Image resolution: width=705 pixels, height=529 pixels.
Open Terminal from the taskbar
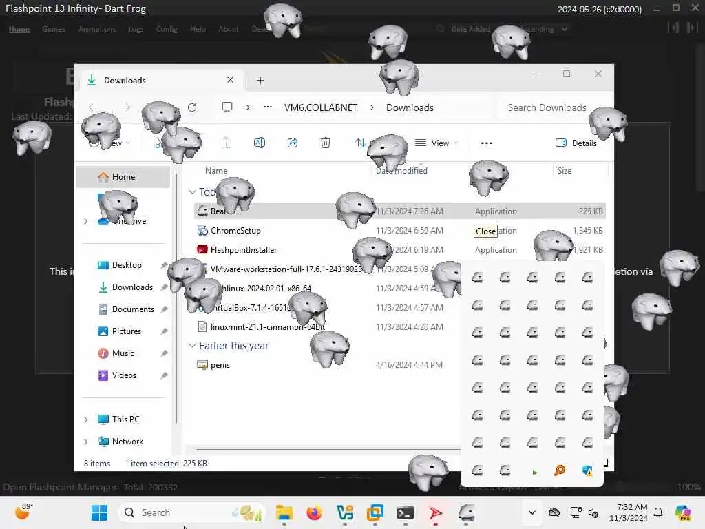pos(405,512)
